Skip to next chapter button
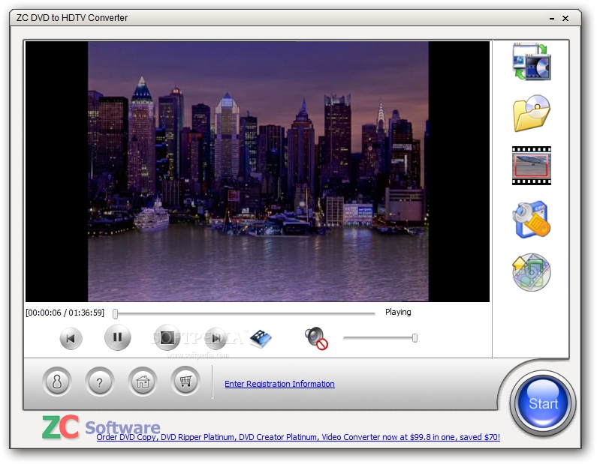Viewport: 597px width, 464px height. pyautogui.click(x=216, y=338)
